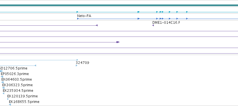Select the EK306323.5prime EST label
Viewport: 238px width, 106px height.
coord(17,85)
